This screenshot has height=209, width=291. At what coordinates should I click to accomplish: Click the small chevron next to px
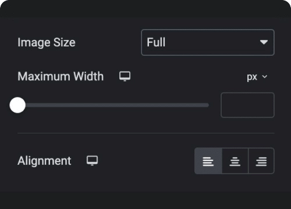tap(265, 77)
